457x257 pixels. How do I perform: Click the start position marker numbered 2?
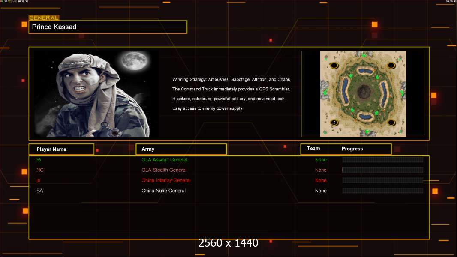click(334, 123)
